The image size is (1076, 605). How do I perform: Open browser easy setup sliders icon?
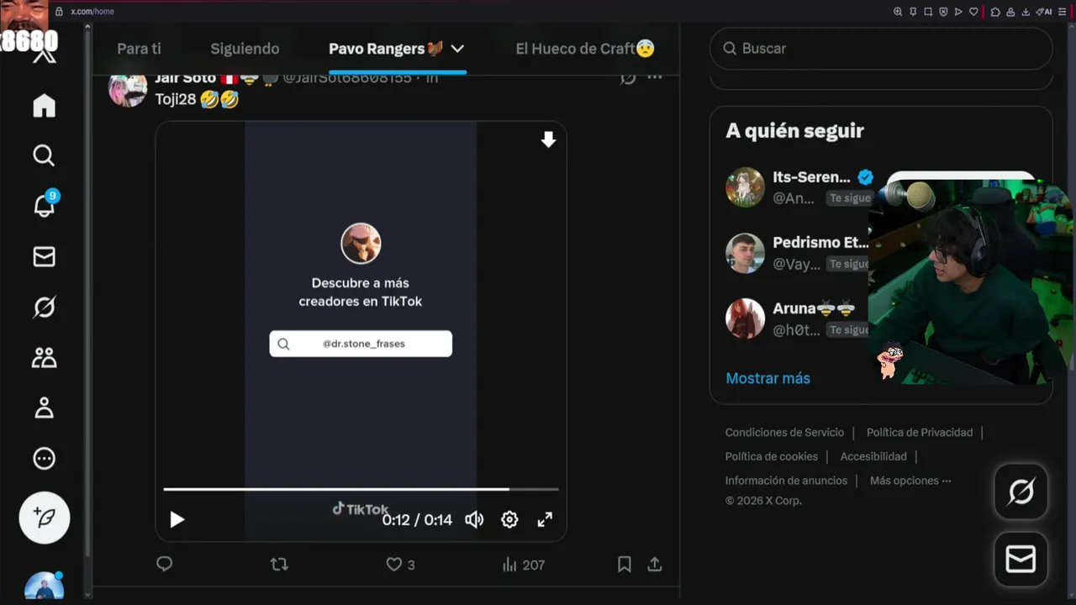[x=1063, y=12]
